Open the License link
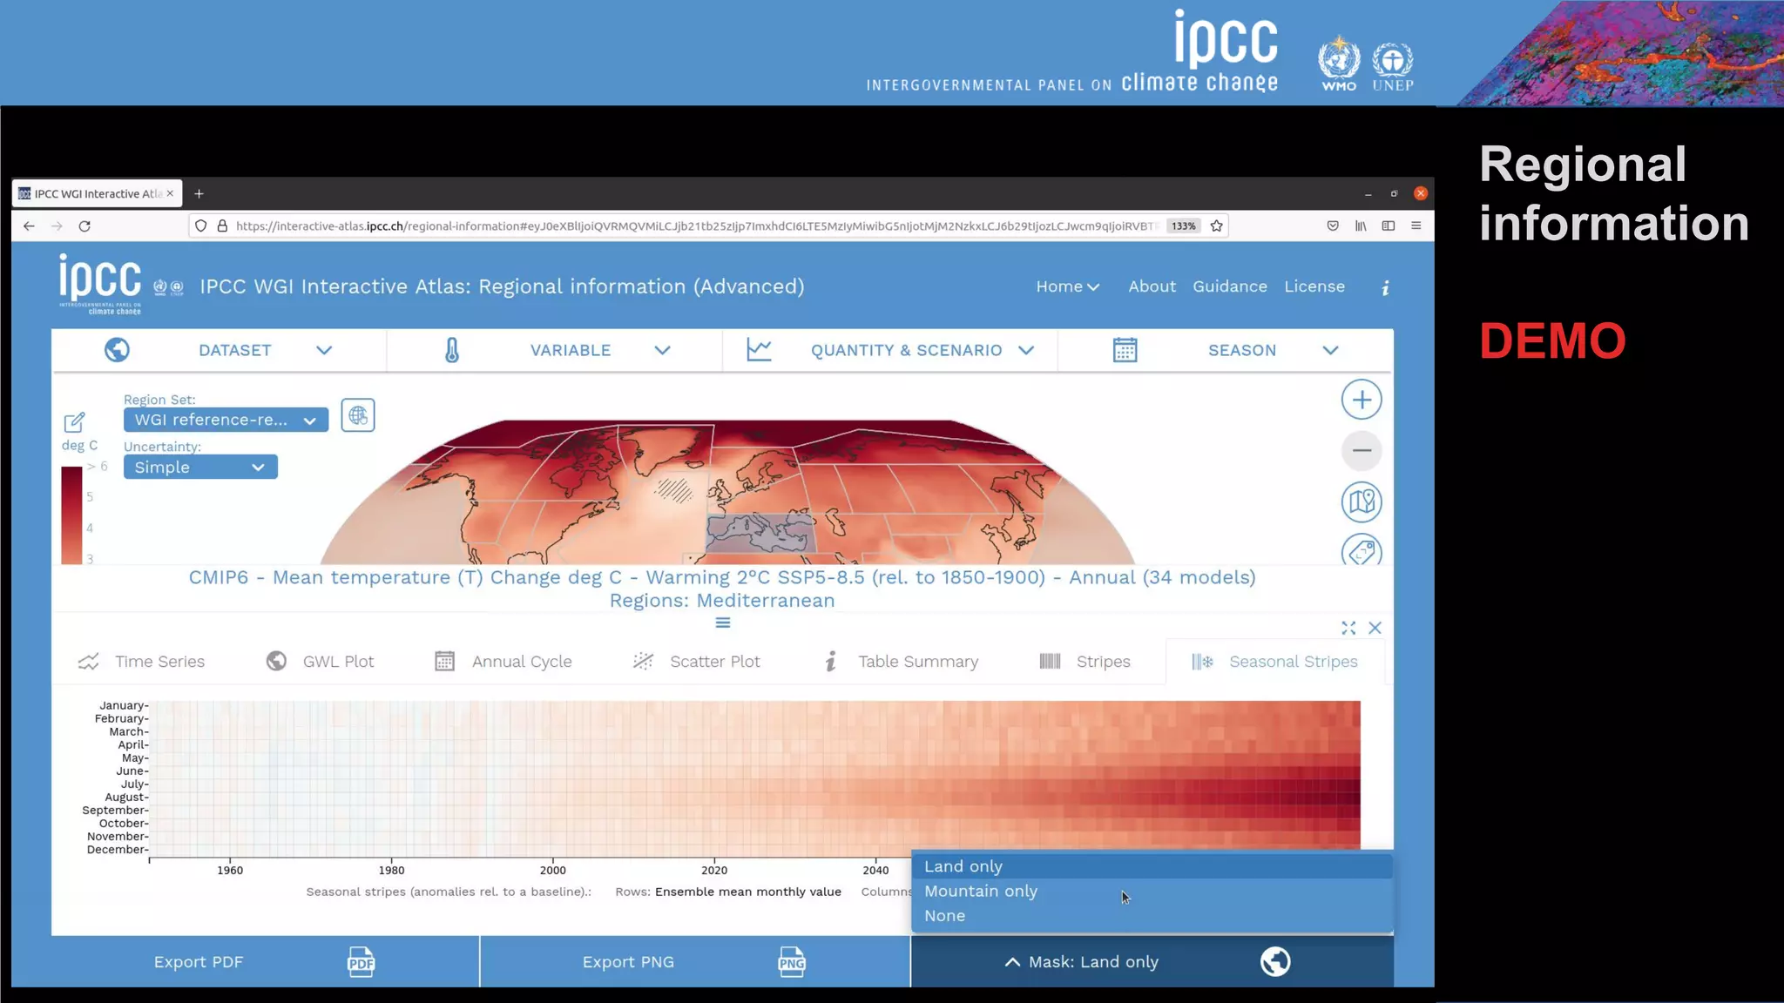 [x=1314, y=286]
